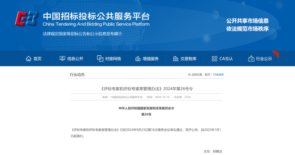Open the 首页 navigation menu item
Viewport: 295px width, 155px height.
point(34,59)
